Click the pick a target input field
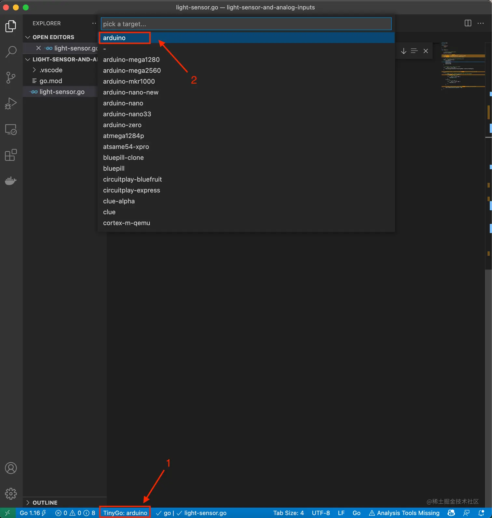Image resolution: width=492 pixels, height=518 pixels. tap(246, 24)
